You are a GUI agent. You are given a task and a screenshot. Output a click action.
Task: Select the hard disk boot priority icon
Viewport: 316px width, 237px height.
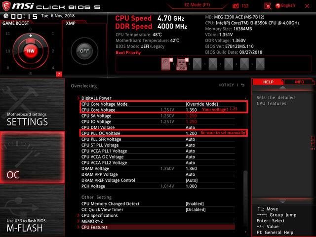[x=167, y=64]
